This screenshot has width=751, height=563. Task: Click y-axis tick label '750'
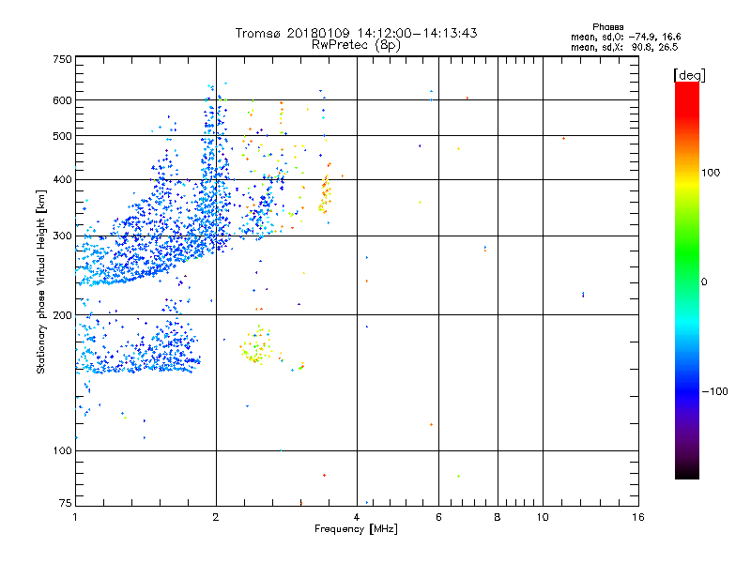pyautogui.click(x=62, y=59)
